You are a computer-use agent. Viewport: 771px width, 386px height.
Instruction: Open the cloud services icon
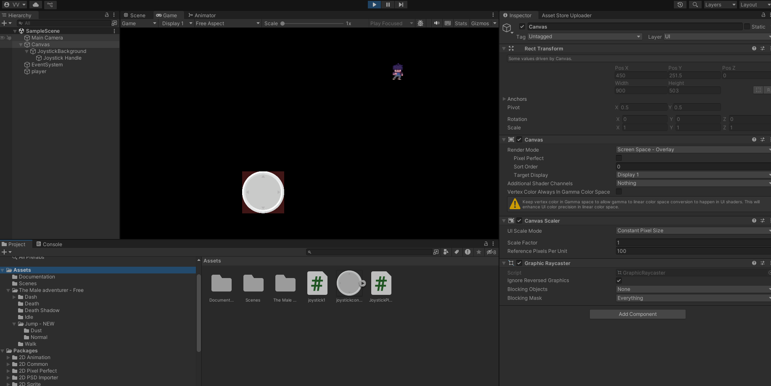point(36,5)
